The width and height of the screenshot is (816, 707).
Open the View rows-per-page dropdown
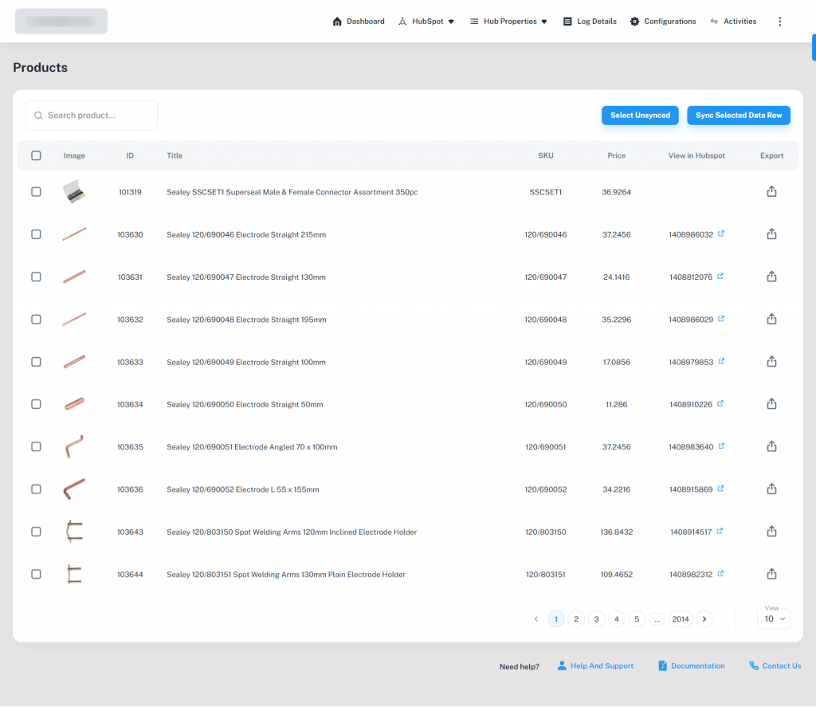click(x=774, y=619)
